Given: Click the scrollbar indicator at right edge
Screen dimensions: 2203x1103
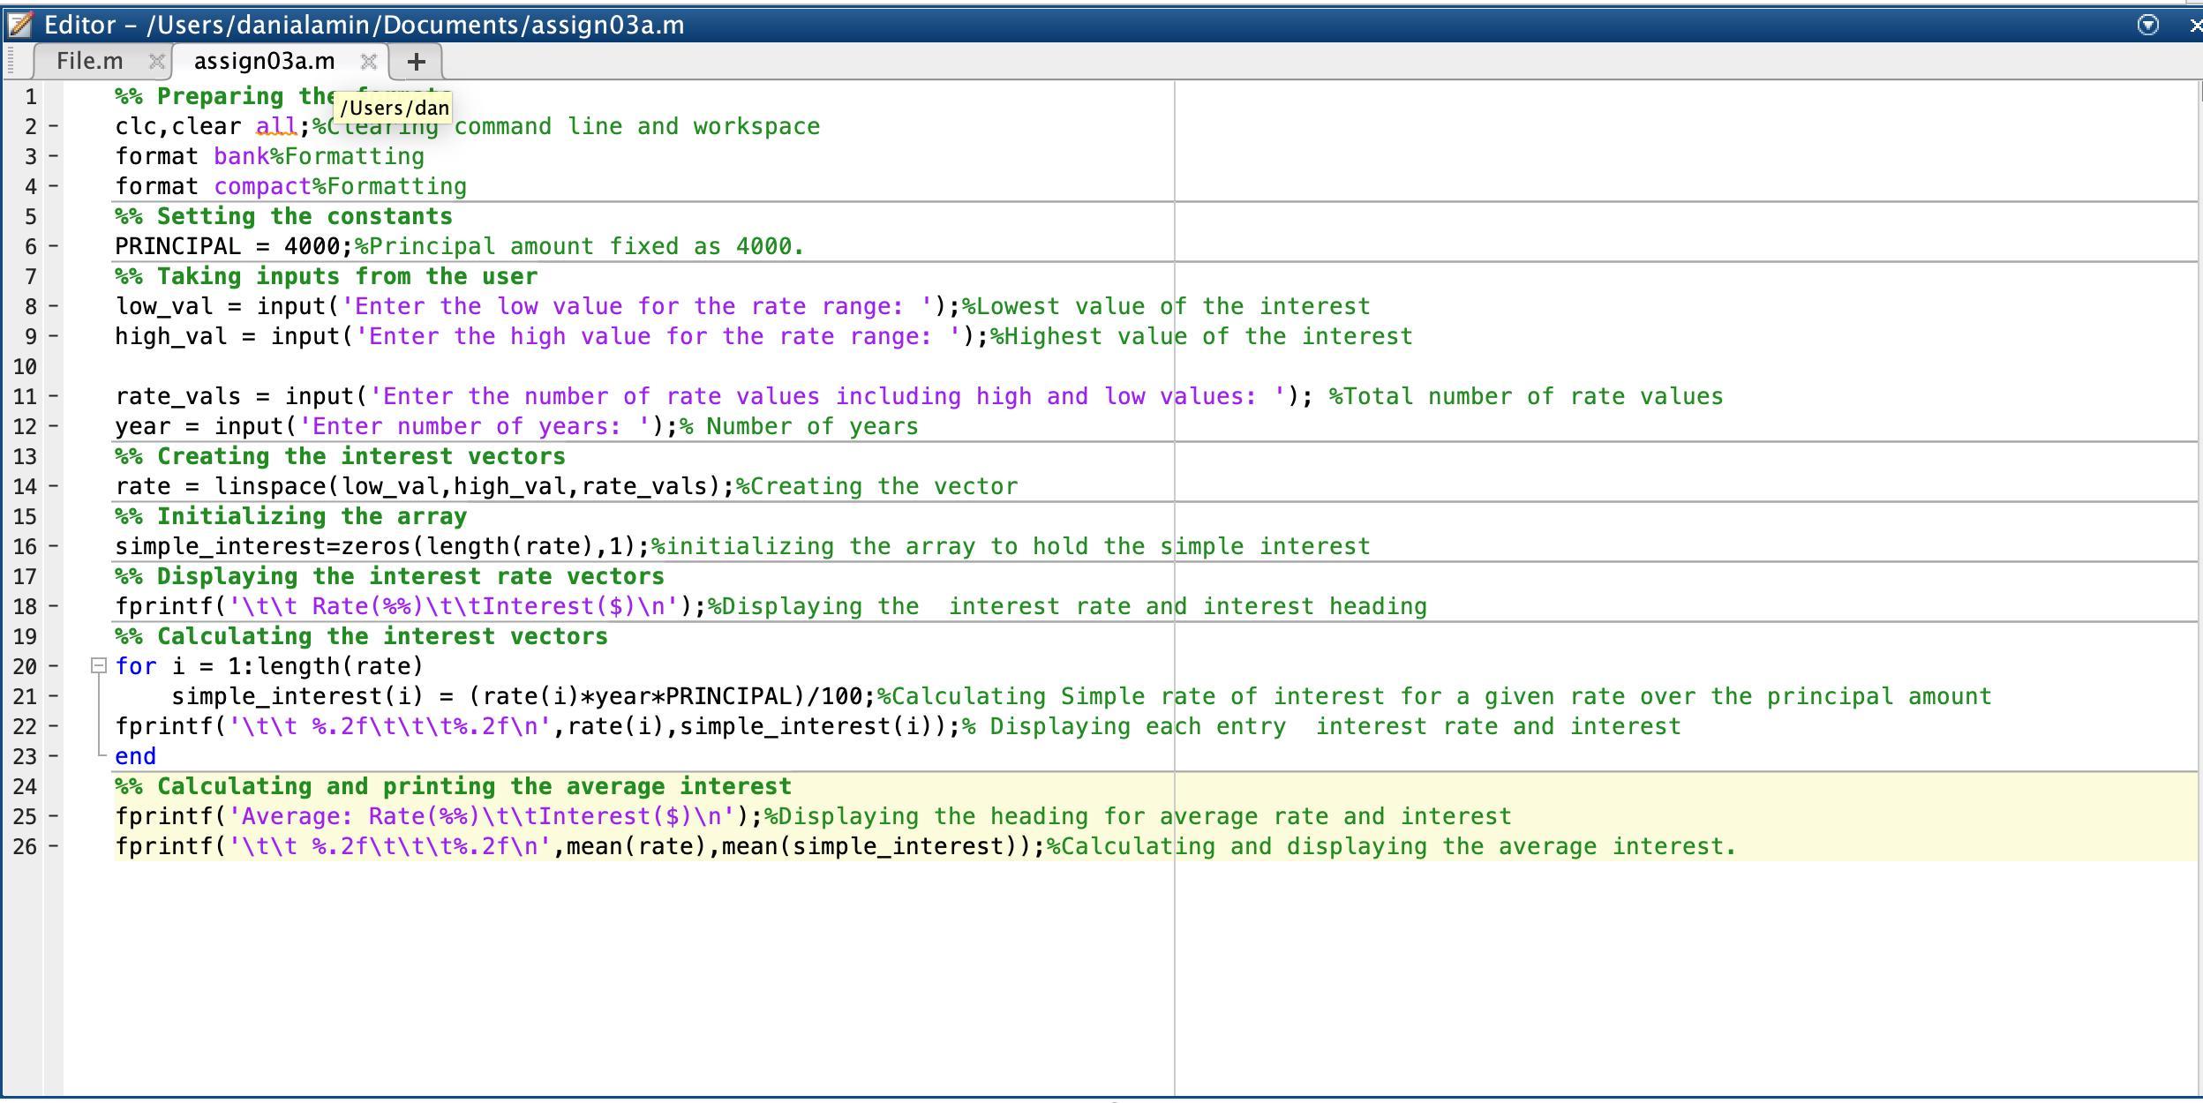Looking at the screenshot, I should (x=2199, y=90).
